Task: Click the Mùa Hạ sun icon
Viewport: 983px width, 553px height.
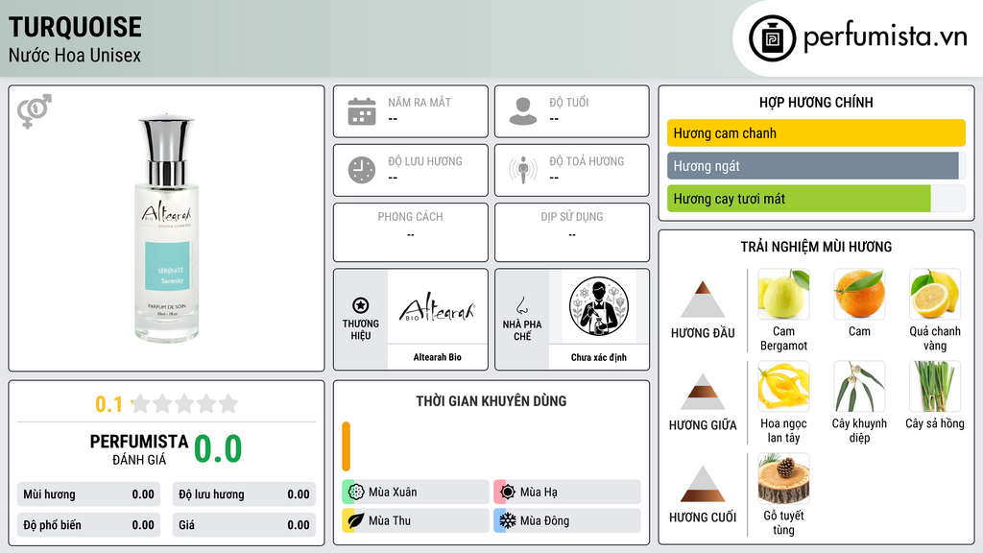Action: click(507, 492)
